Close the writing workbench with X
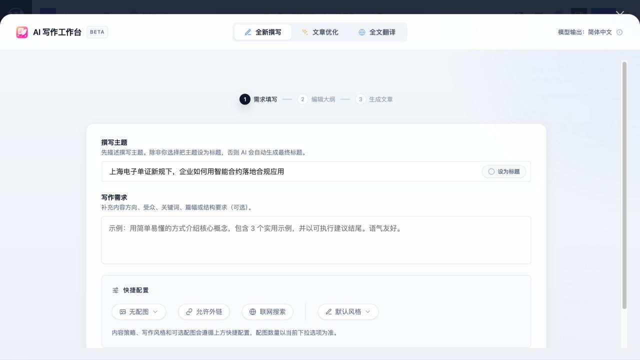 click(620, 14)
